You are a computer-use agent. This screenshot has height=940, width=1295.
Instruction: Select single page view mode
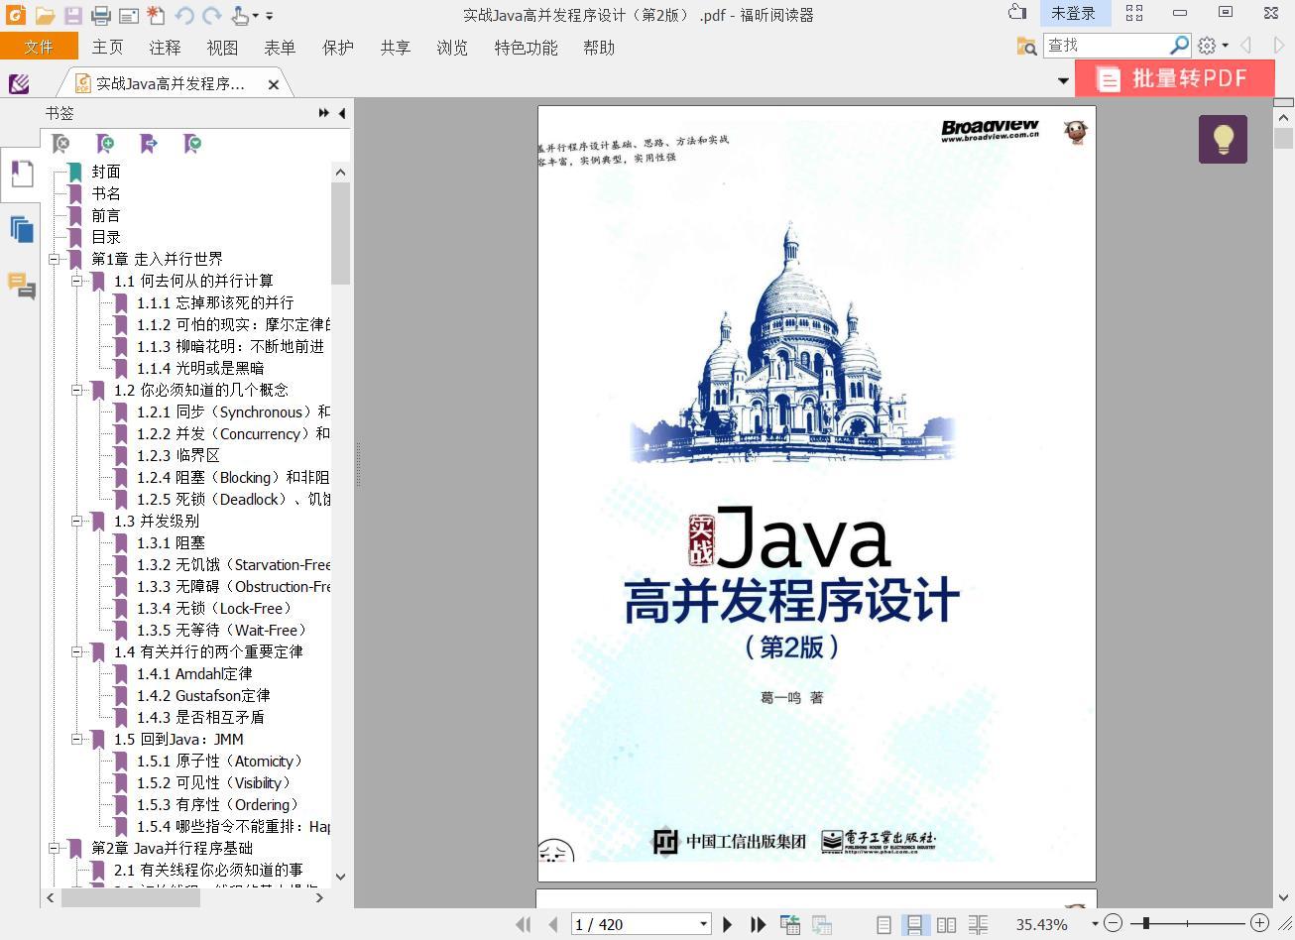[x=883, y=924]
